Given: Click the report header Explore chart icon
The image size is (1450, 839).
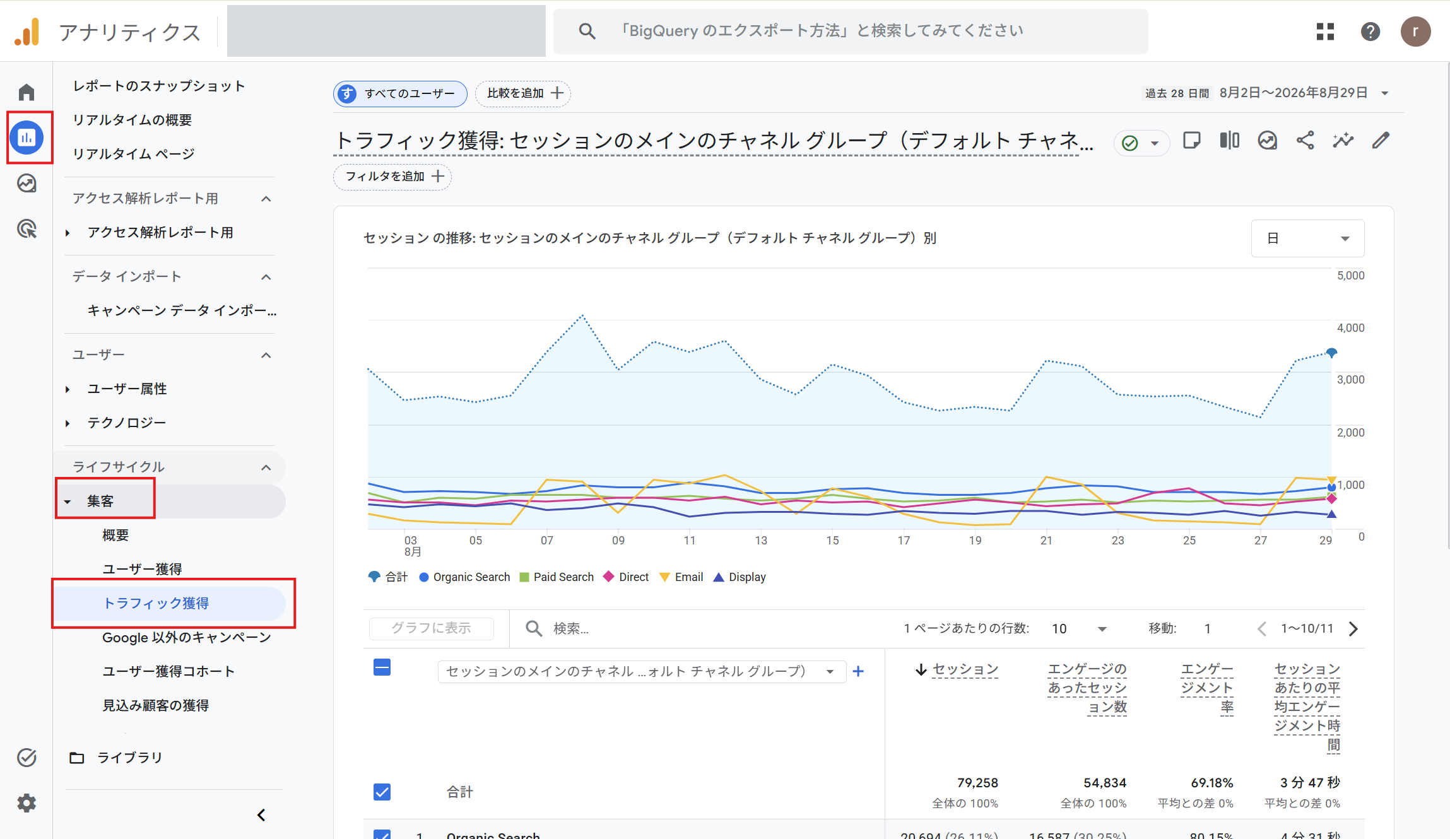Looking at the screenshot, I should coord(1268,140).
